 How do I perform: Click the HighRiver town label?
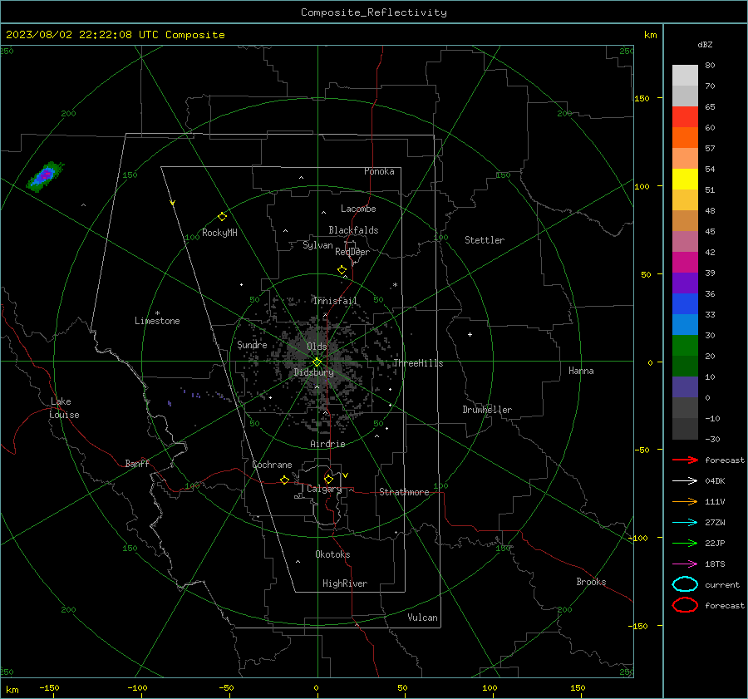coord(345,583)
